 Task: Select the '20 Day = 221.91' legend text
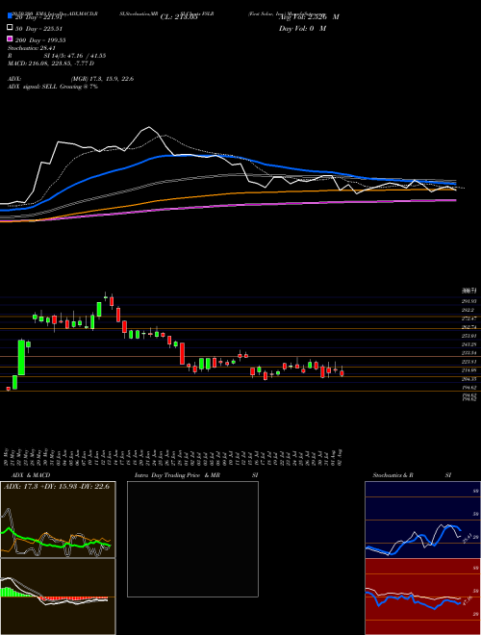pyautogui.click(x=38, y=17)
